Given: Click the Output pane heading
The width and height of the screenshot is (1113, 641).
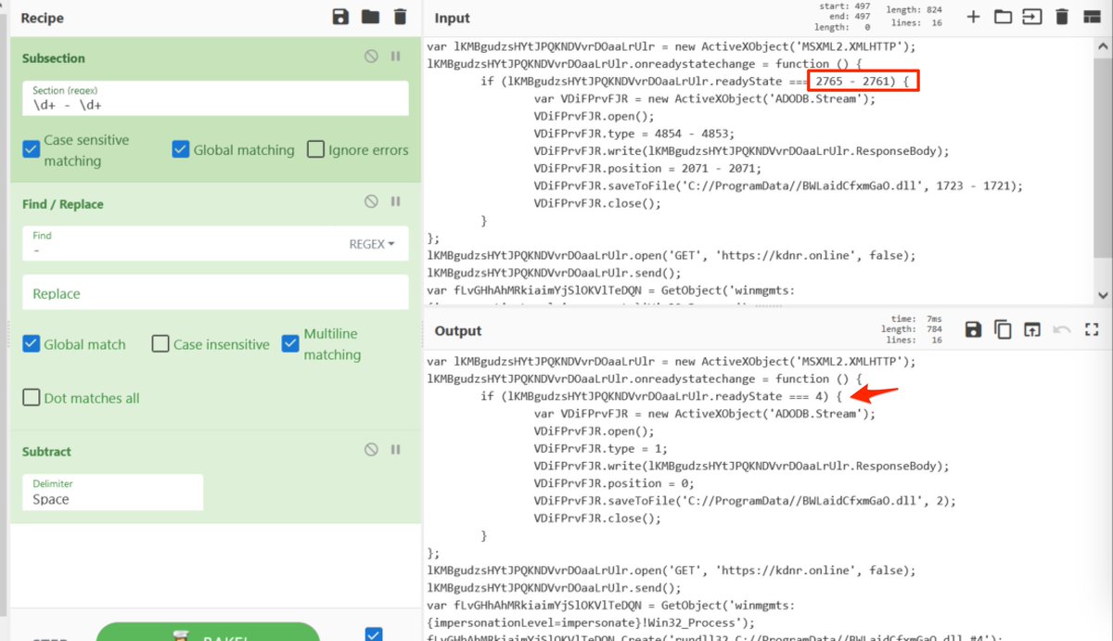Looking at the screenshot, I should click(458, 330).
